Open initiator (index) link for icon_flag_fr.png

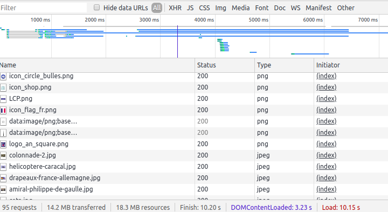click(x=327, y=110)
